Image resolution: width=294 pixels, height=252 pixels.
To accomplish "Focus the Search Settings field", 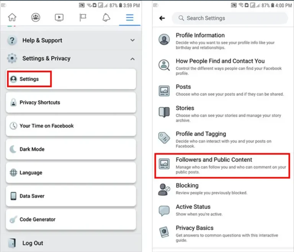I will point(230,18).
